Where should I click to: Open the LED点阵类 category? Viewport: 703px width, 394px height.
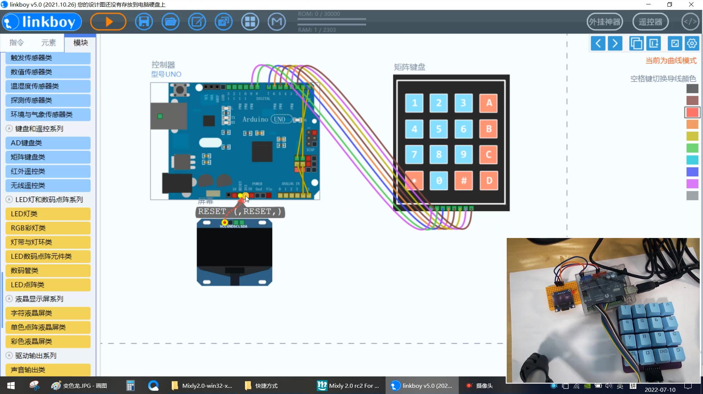[x=48, y=285]
